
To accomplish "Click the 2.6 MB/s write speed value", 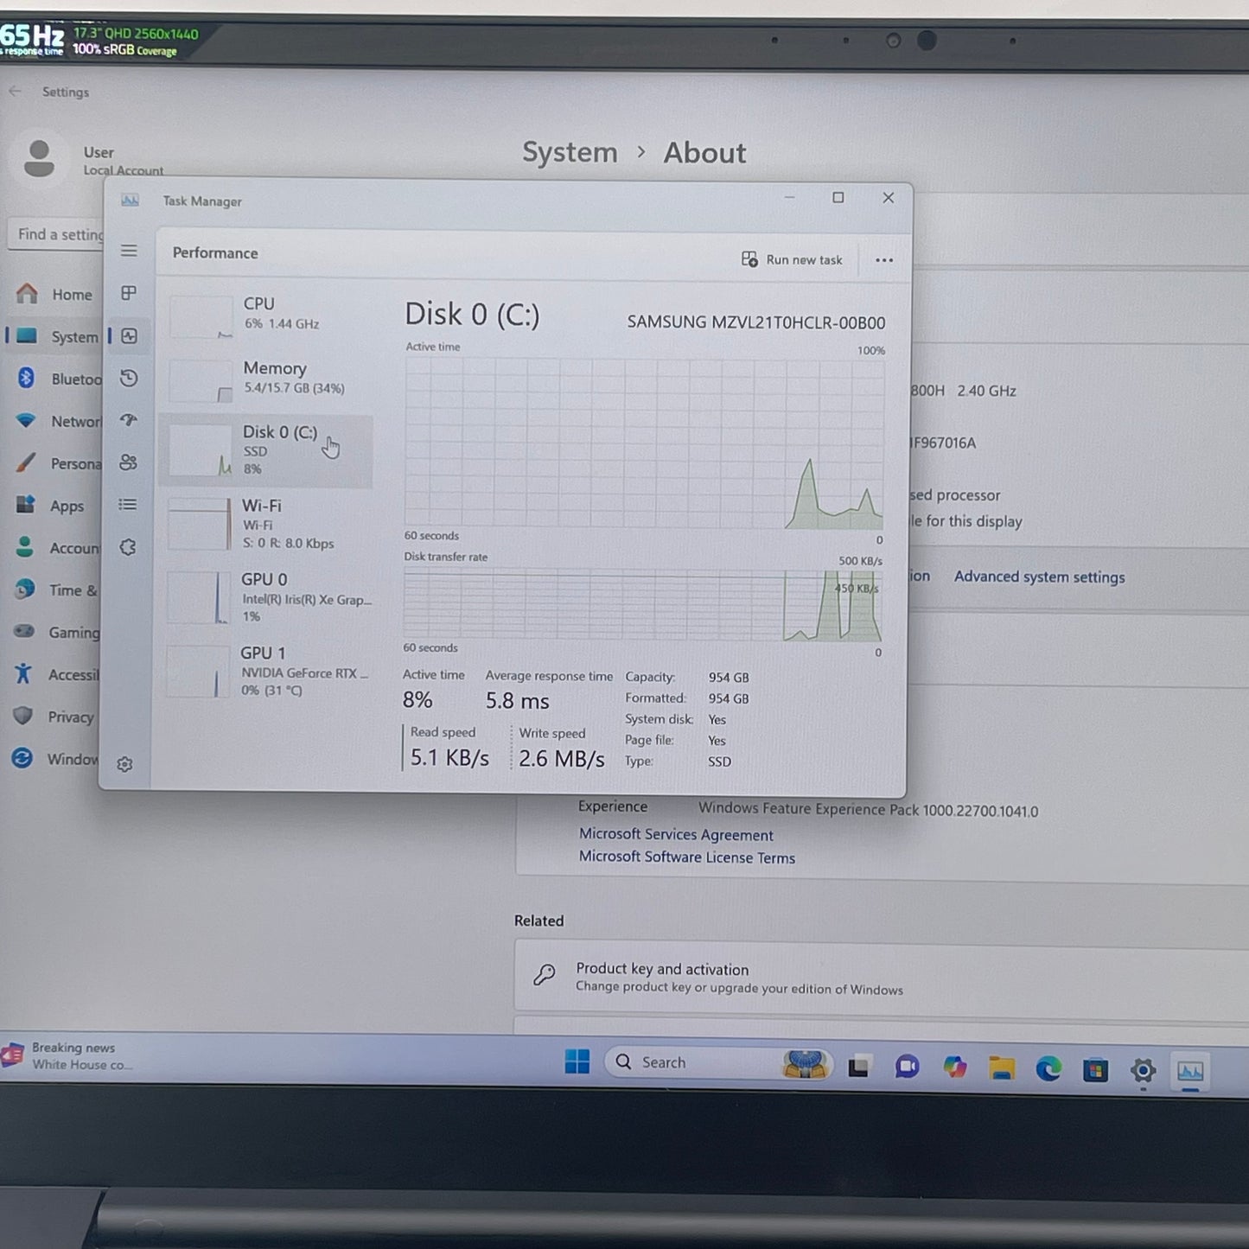I will coord(562,758).
